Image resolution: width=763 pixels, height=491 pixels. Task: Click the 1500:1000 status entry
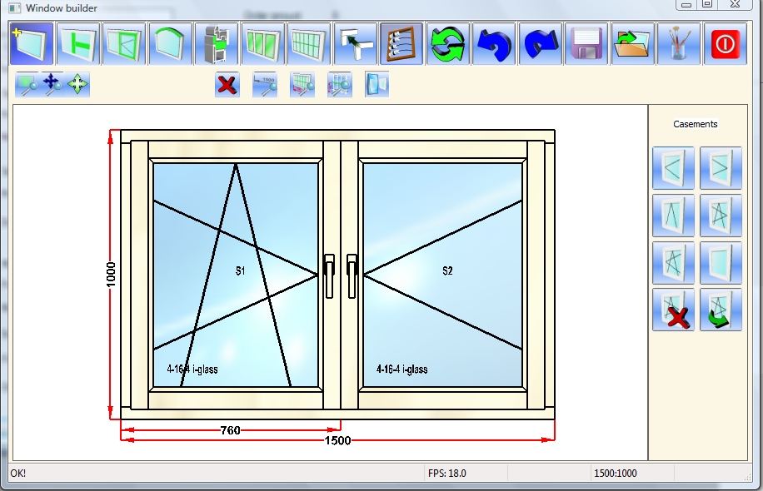[615, 473]
